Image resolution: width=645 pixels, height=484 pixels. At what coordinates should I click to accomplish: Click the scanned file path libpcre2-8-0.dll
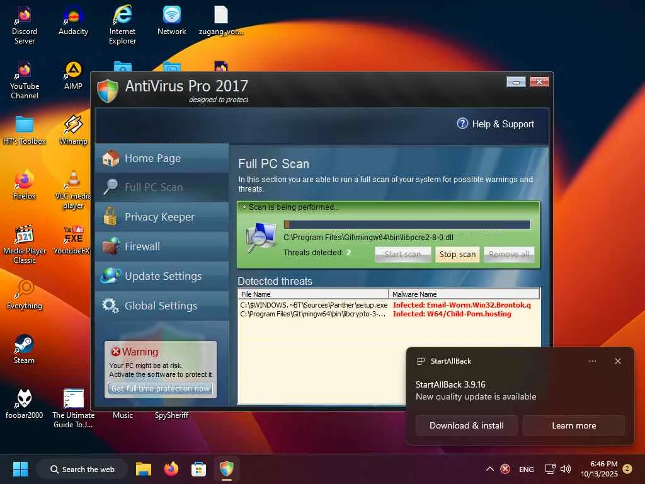point(368,238)
